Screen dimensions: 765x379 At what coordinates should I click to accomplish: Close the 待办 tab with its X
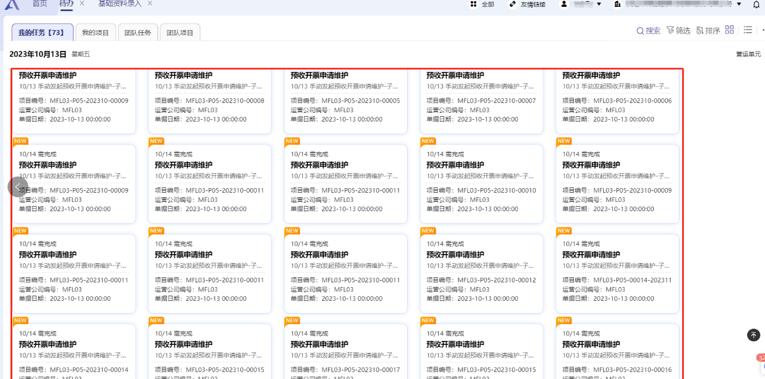coord(82,3)
